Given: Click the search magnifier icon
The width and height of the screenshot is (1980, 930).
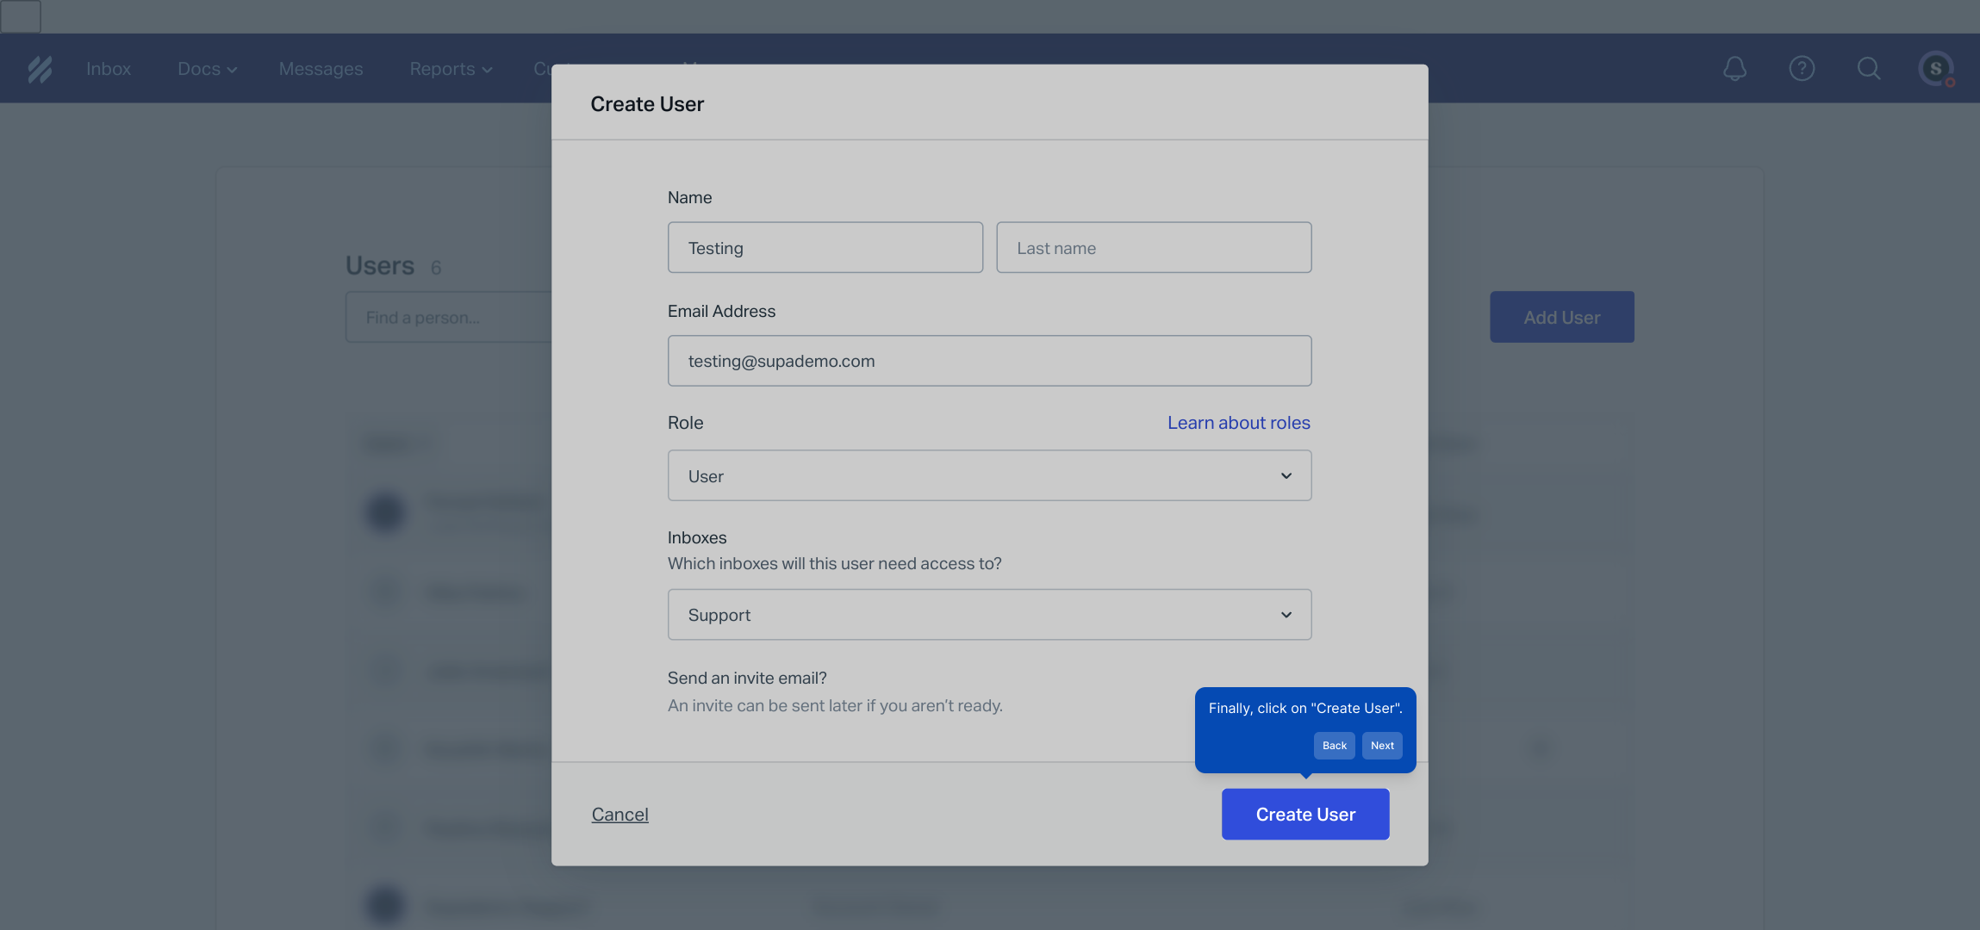Looking at the screenshot, I should click(1869, 69).
